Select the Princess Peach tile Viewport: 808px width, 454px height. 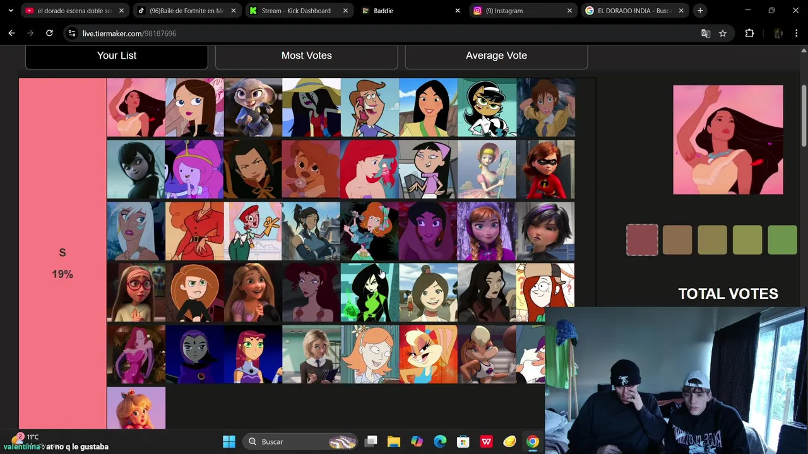(x=136, y=408)
